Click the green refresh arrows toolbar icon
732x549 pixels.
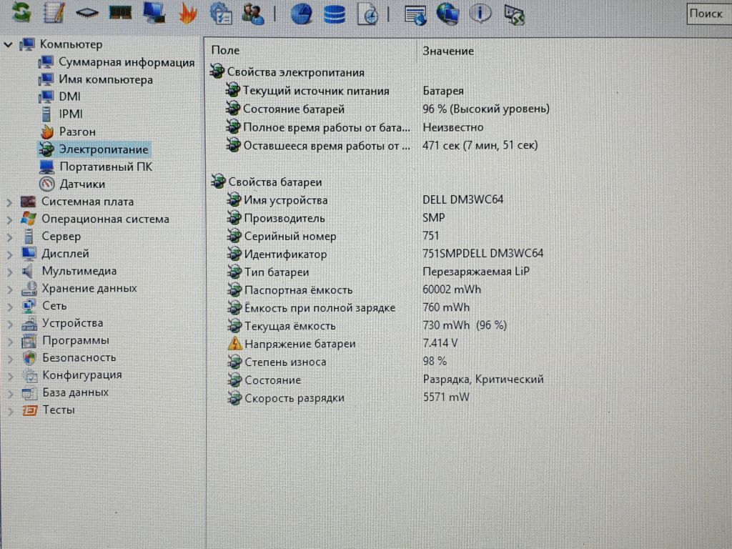(x=21, y=13)
